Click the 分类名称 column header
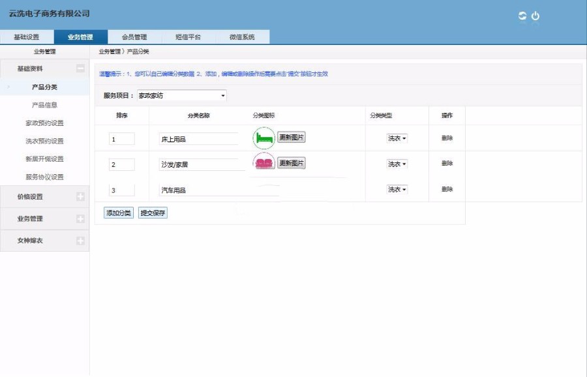This screenshot has width=587, height=377. [198, 115]
